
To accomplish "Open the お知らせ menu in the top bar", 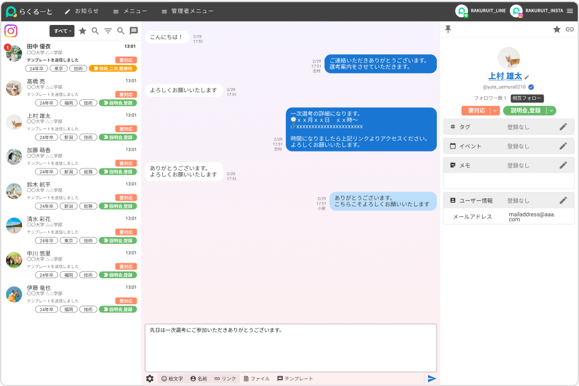I will click(x=81, y=11).
